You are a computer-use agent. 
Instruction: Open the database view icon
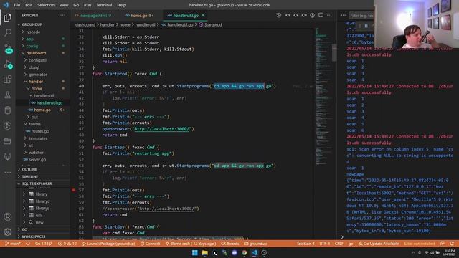(8, 110)
